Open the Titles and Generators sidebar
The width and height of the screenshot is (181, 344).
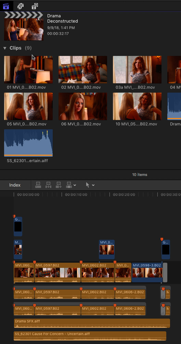[35, 6]
